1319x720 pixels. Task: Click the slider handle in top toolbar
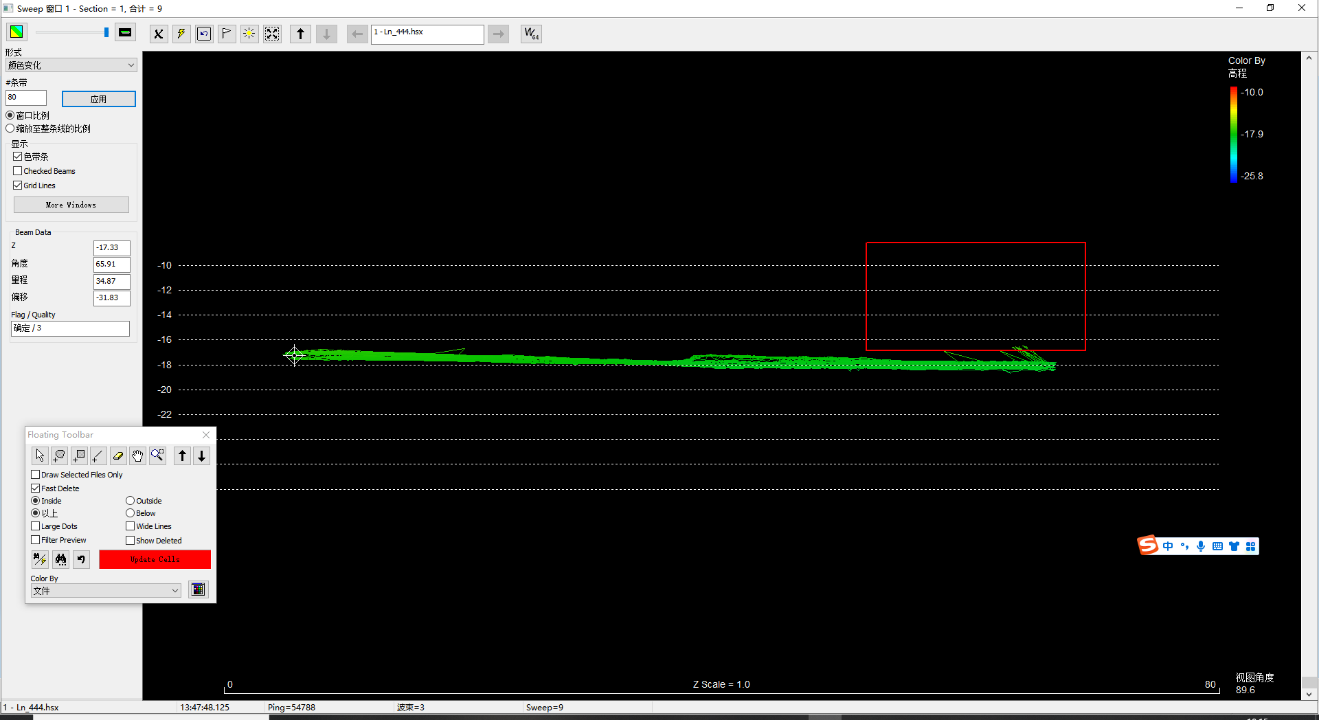coord(106,32)
